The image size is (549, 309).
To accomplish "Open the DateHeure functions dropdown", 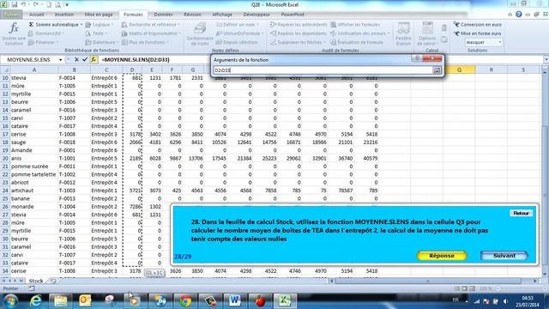I will pyautogui.click(x=102, y=42).
